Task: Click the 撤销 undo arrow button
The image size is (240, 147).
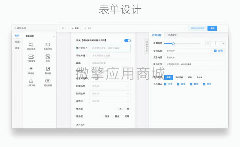Action: pos(75,28)
